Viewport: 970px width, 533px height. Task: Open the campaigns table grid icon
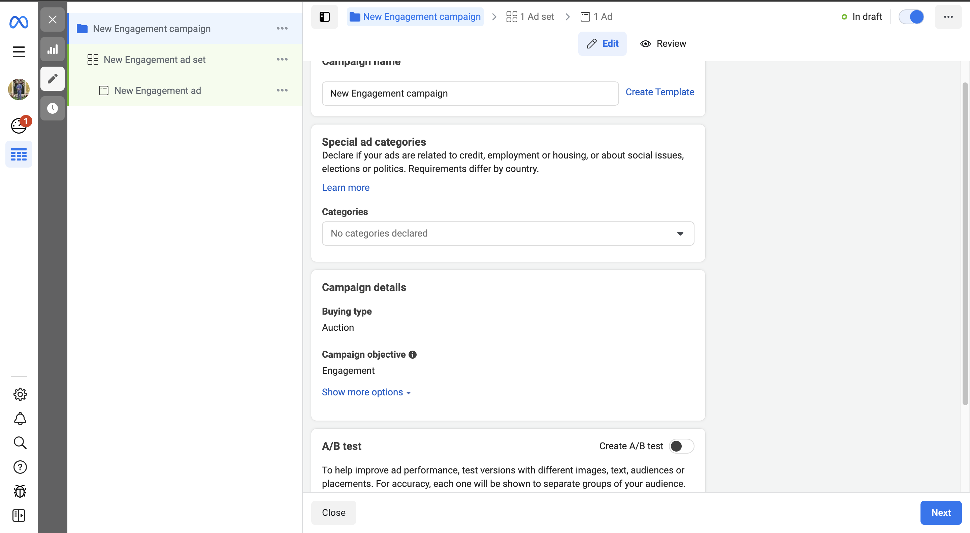pyautogui.click(x=19, y=154)
